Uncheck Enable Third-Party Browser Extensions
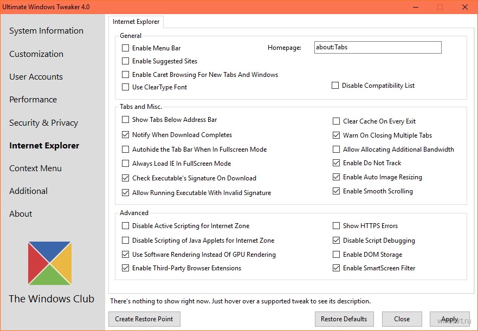 click(x=125, y=268)
